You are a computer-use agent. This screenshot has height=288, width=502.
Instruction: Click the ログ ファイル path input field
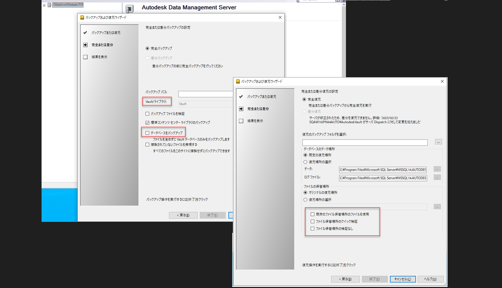383,178
